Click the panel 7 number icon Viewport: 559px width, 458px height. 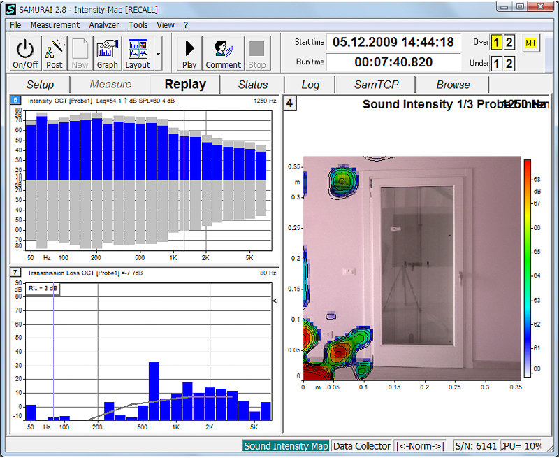[15, 272]
